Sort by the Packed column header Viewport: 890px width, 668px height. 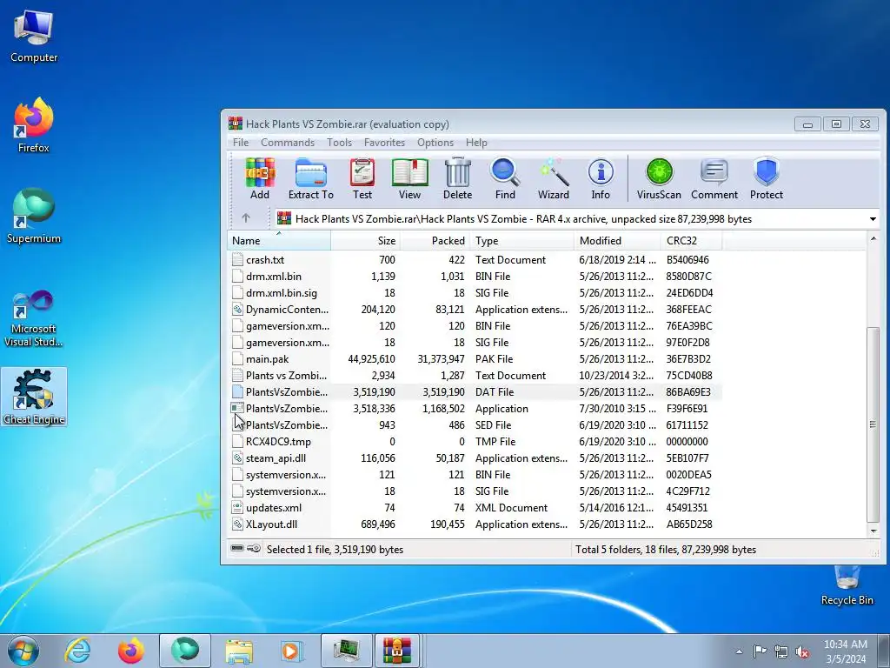point(435,241)
